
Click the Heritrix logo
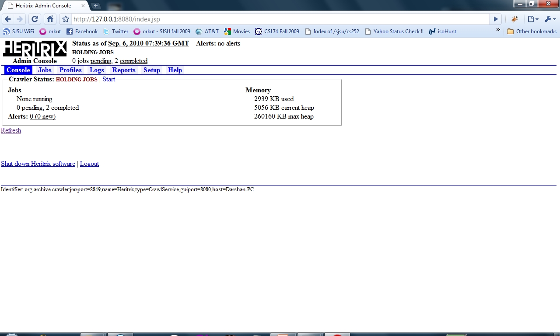(x=35, y=49)
